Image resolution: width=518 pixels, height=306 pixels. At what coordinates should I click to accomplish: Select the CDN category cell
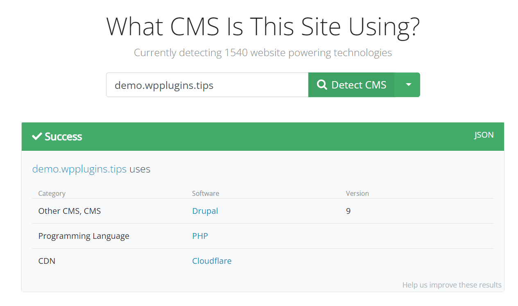tap(47, 261)
